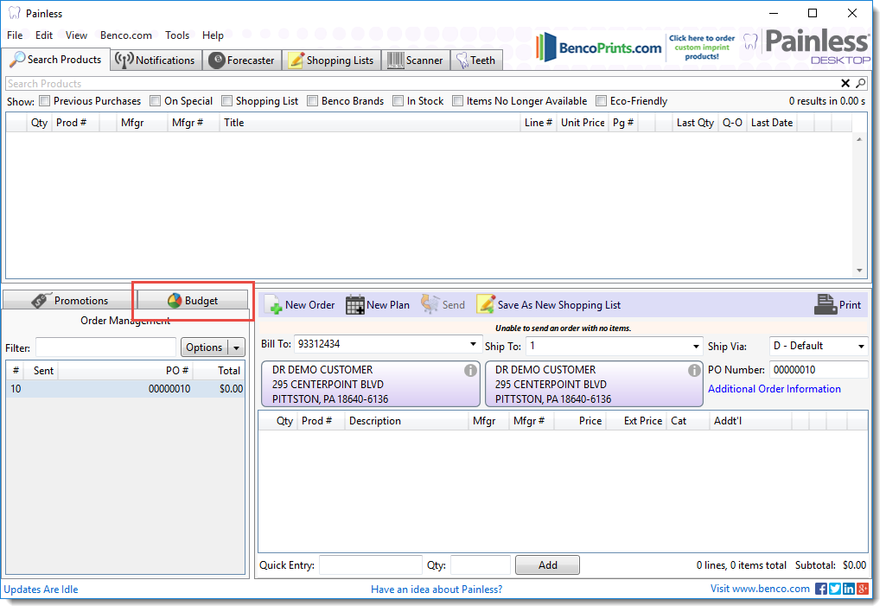The height and width of the screenshot is (612, 886).
Task: Click the Forecaster 8-ball icon
Action: point(216,60)
